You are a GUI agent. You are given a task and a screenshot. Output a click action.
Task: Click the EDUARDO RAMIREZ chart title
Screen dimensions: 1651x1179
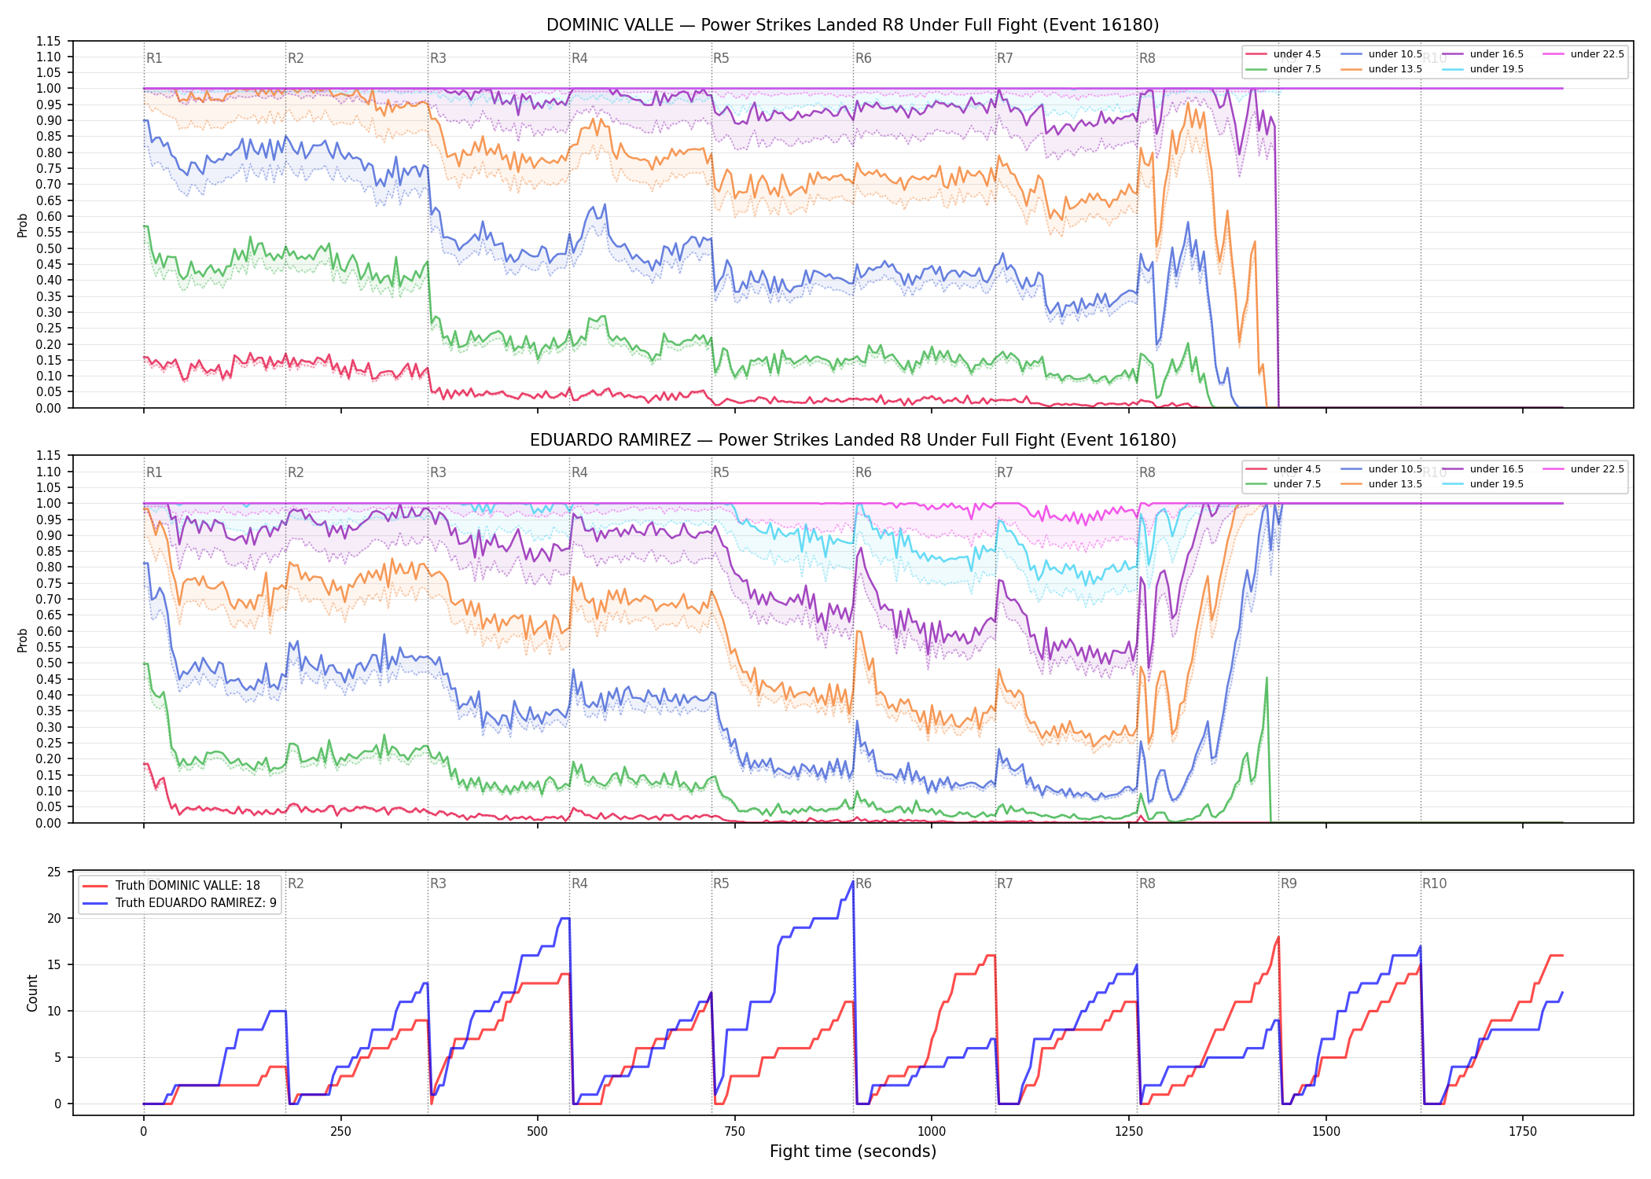click(x=852, y=440)
